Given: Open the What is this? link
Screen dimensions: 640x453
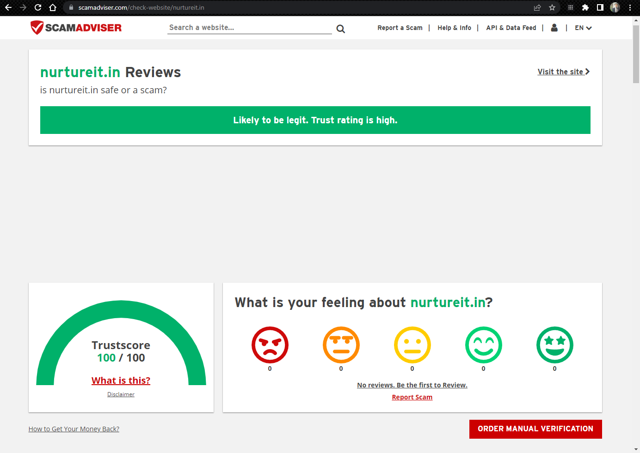Looking at the screenshot, I should point(121,381).
